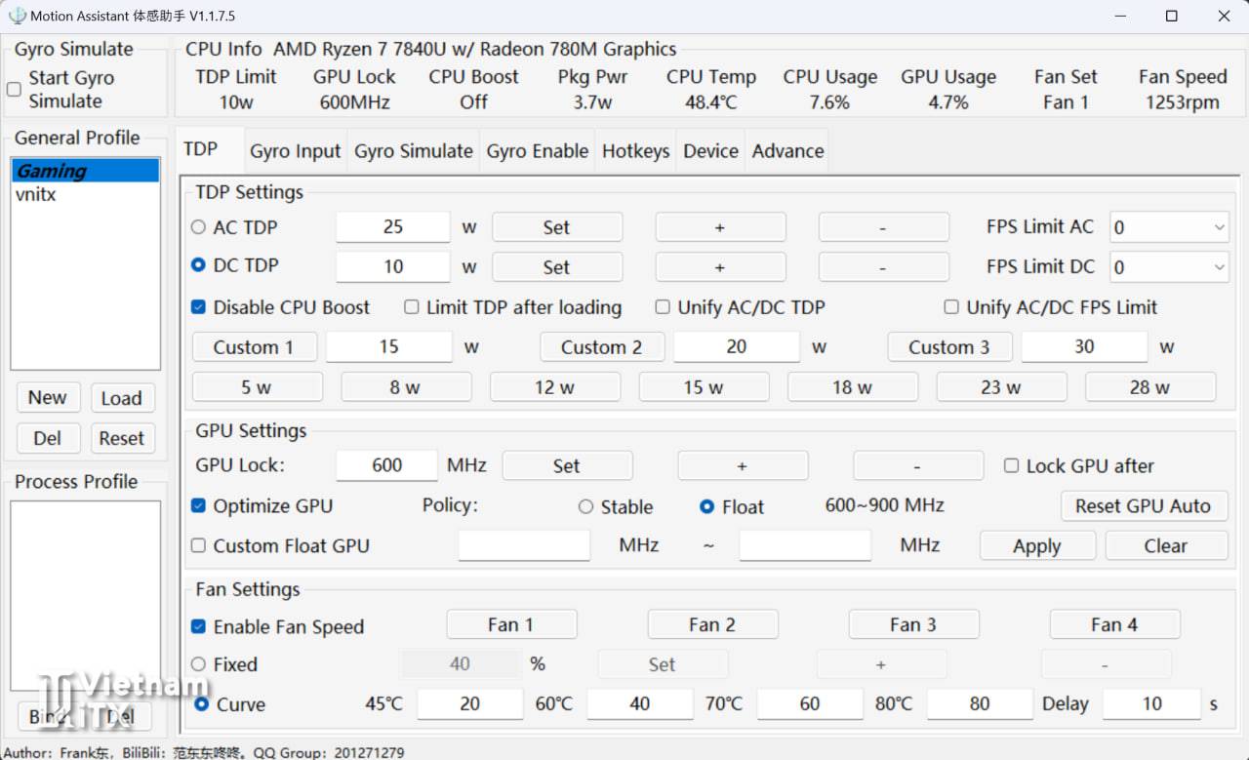
Task: Click the New profile button
Action: (x=47, y=397)
